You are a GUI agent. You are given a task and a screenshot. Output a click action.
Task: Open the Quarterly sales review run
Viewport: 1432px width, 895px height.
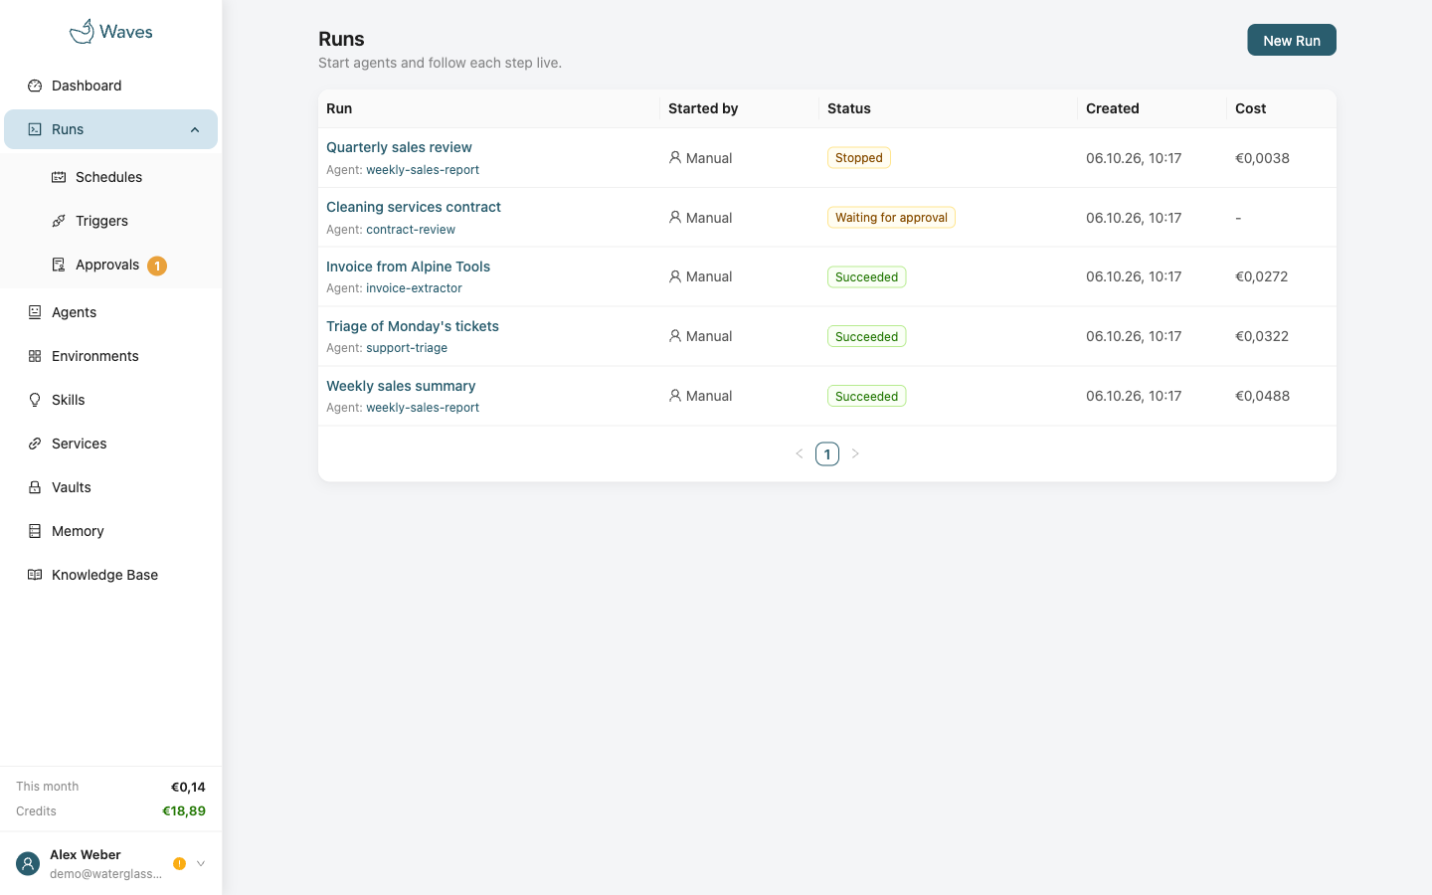(399, 147)
